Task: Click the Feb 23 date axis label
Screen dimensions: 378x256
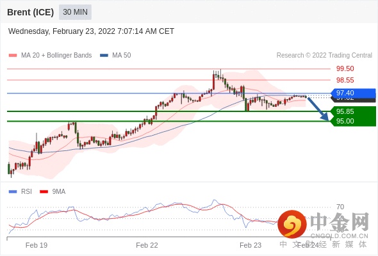Action: (x=251, y=245)
